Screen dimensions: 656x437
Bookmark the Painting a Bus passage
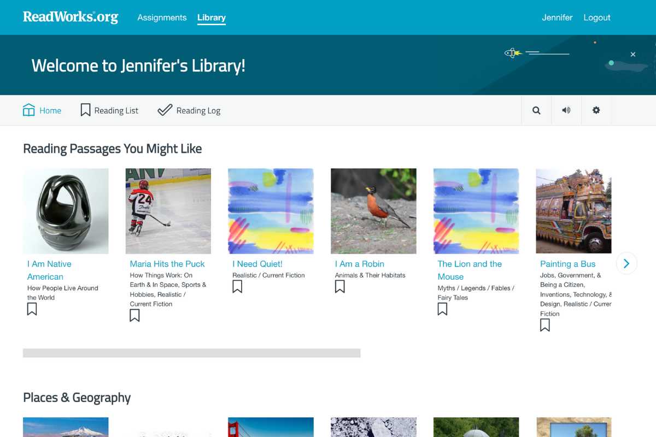(x=545, y=325)
